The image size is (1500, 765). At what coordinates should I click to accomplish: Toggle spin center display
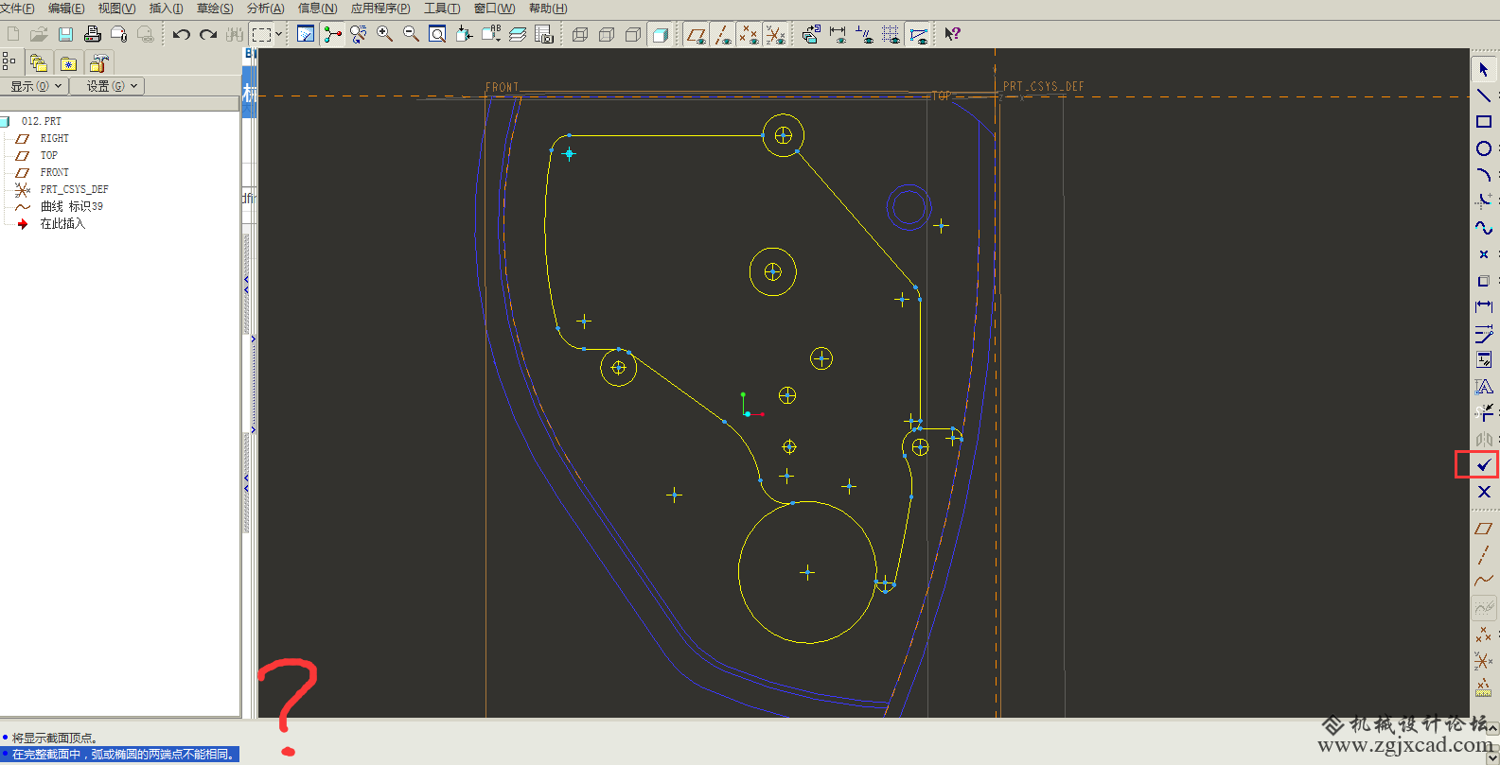[332, 34]
